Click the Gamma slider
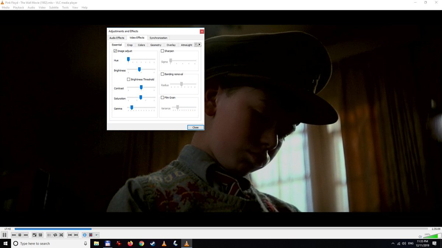The width and height of the screenshot is (442, 248). tap(141, 107)
